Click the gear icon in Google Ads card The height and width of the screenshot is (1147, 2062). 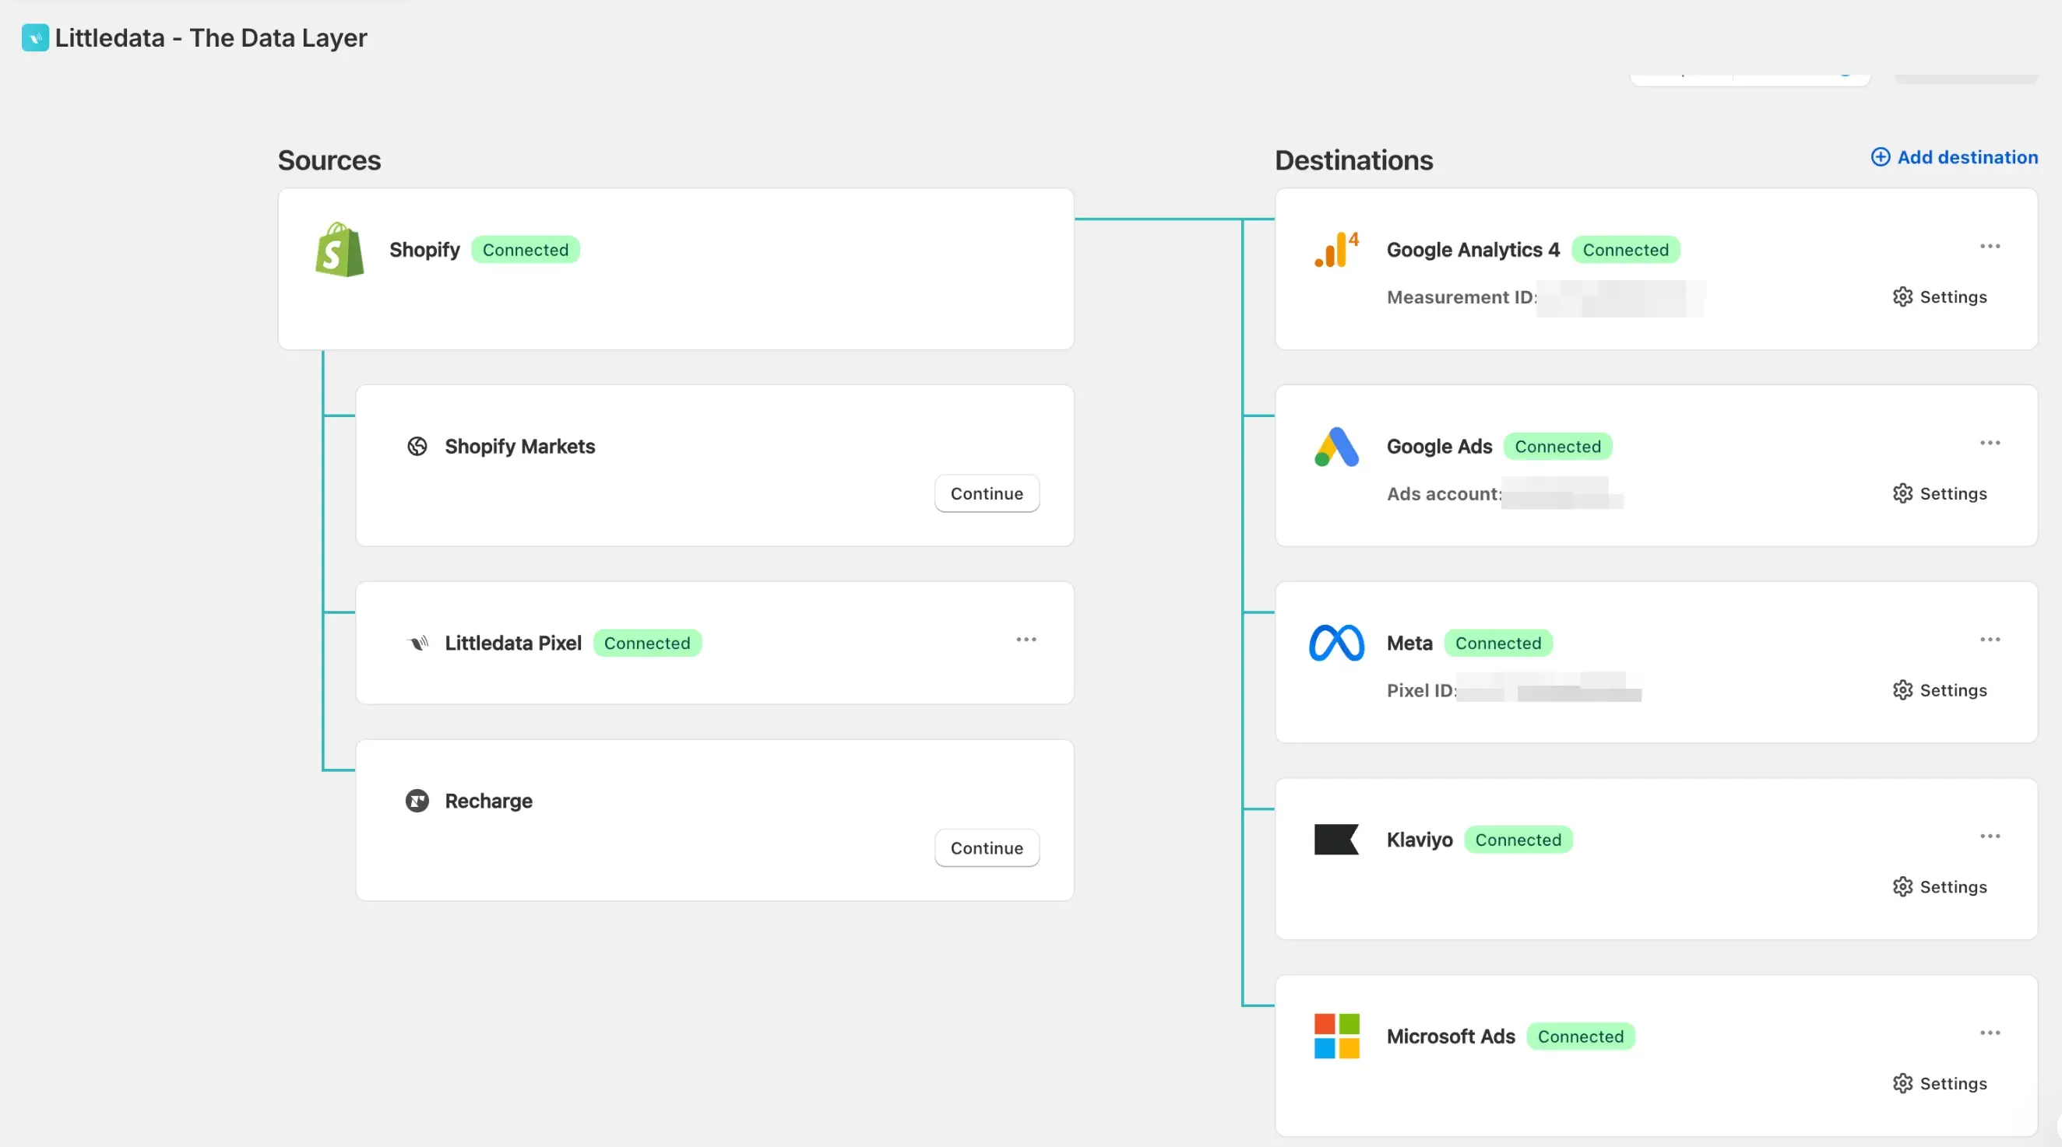pyautogui.click(x=1902, y=493)
